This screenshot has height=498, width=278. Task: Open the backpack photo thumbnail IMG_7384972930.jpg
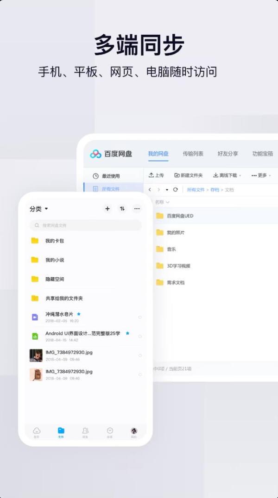[x=36, y=374]
